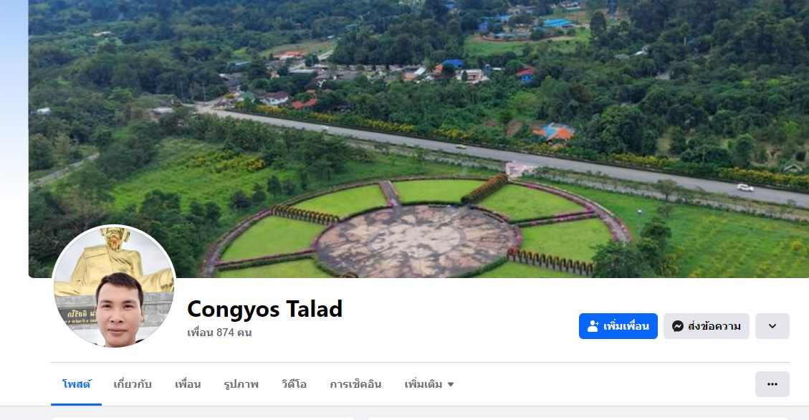Open the circular profile picture
The image size is (809, 420).
114,287
